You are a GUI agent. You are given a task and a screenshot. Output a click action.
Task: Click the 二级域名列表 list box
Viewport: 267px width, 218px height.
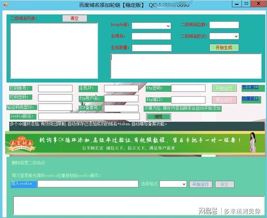(54, 51)
